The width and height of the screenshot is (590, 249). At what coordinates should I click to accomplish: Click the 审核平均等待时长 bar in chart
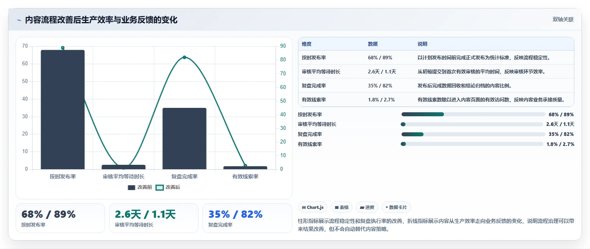pyautogui.click(x=124, y=167)
